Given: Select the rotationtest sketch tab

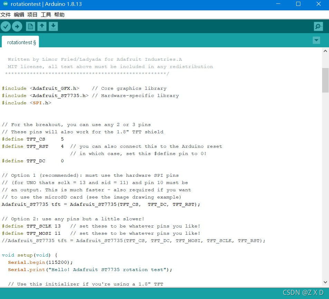Looking at the screenshot, I should (20, 42).
